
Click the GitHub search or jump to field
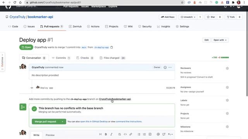(37, 7)
